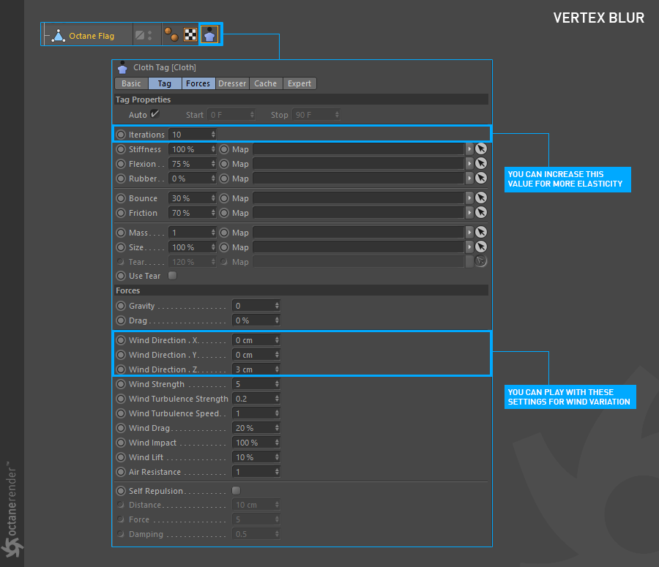Viewport: 659px width, 567px height.
Task: Open the Friction map menu arrow
Action: (x=469, y=213)
